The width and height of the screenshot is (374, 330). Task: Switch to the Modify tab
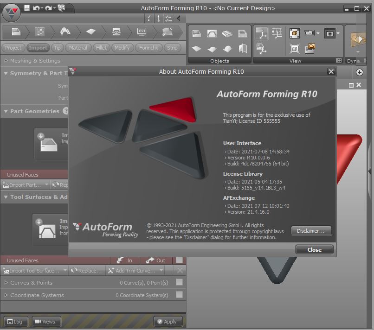tap(122, 48)
